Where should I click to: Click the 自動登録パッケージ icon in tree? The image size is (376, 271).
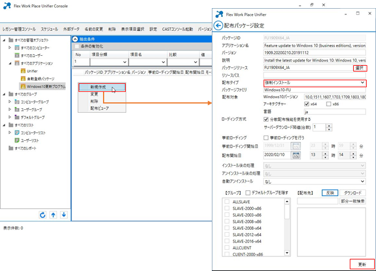[x=23, y=79]
